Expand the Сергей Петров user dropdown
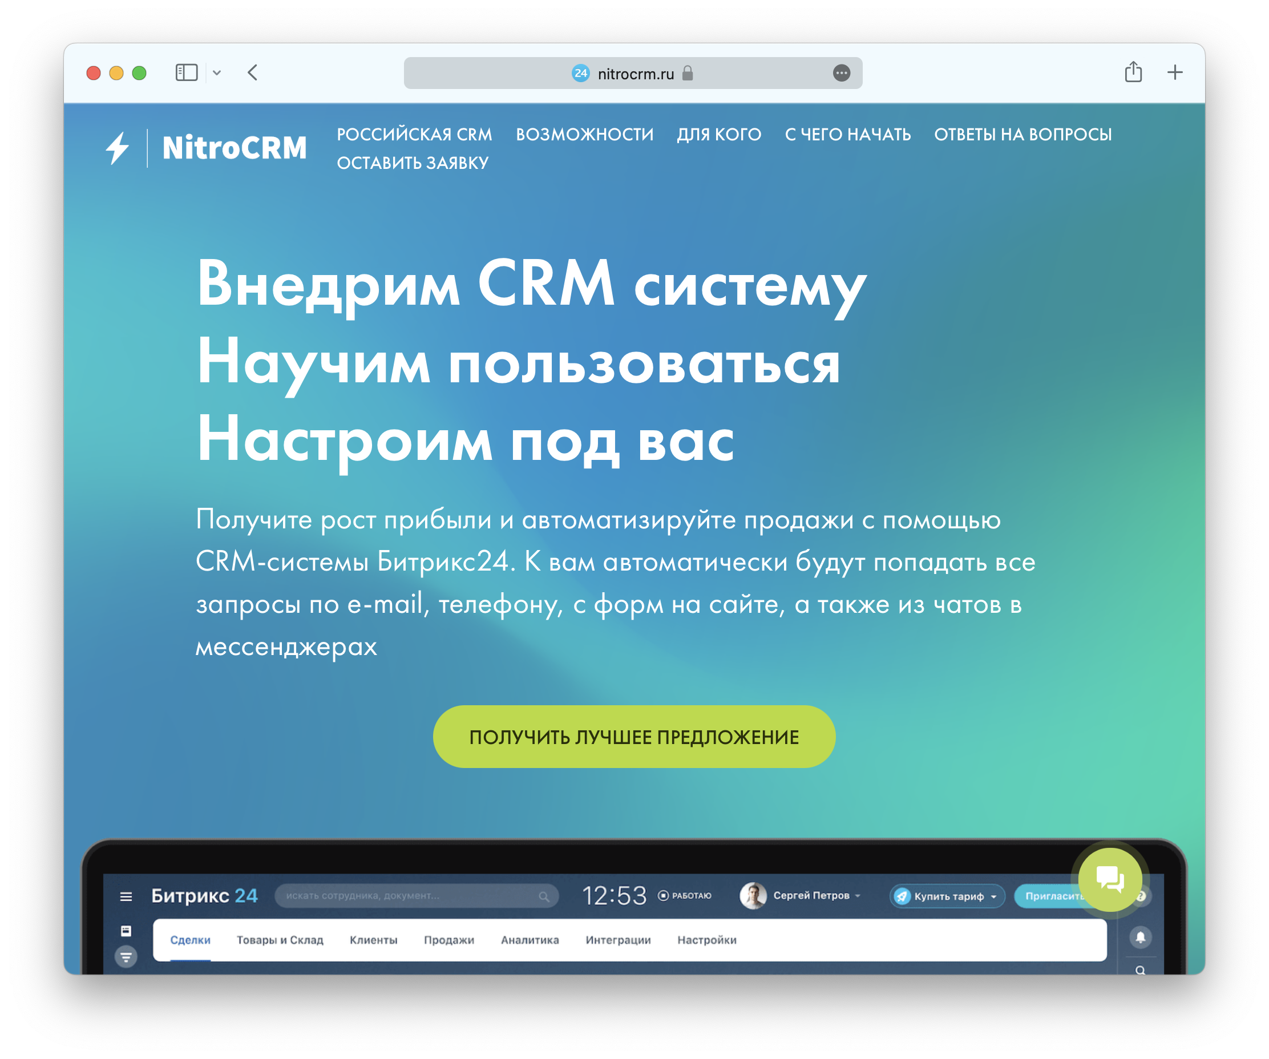Screen dimensions: 1269x1059 click(x=858, y=896)
